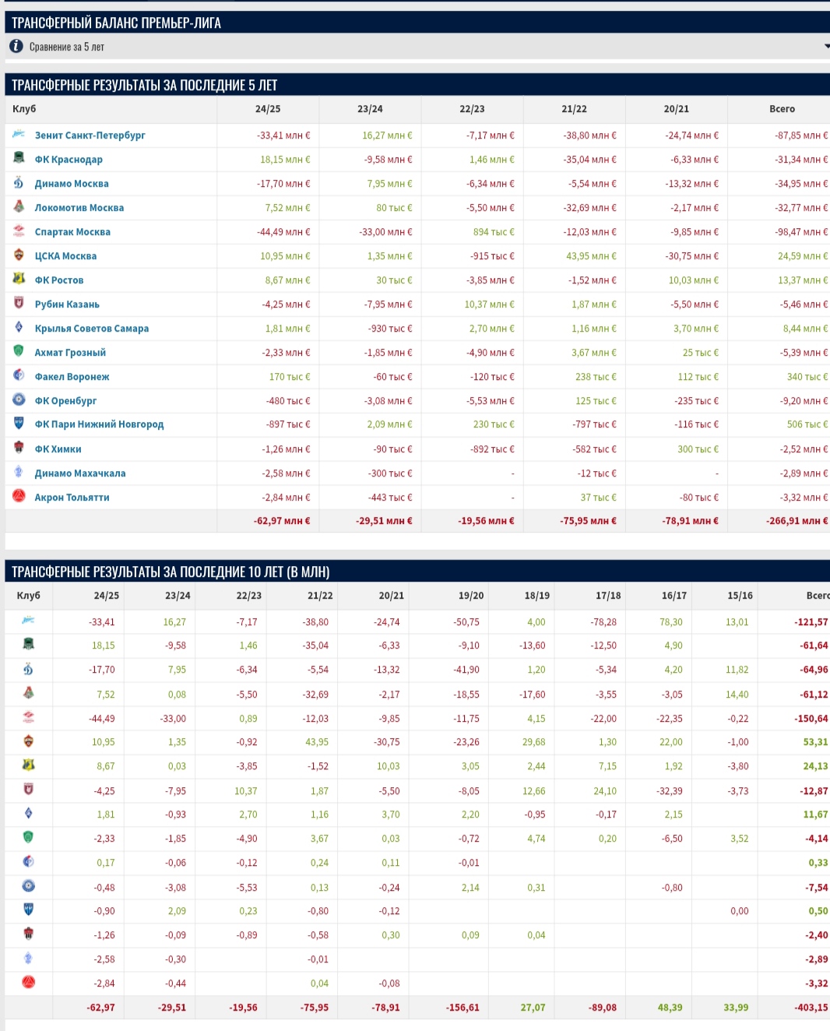
Task: Open the Ахмат Грозный club link
Action: click(70, 353)
